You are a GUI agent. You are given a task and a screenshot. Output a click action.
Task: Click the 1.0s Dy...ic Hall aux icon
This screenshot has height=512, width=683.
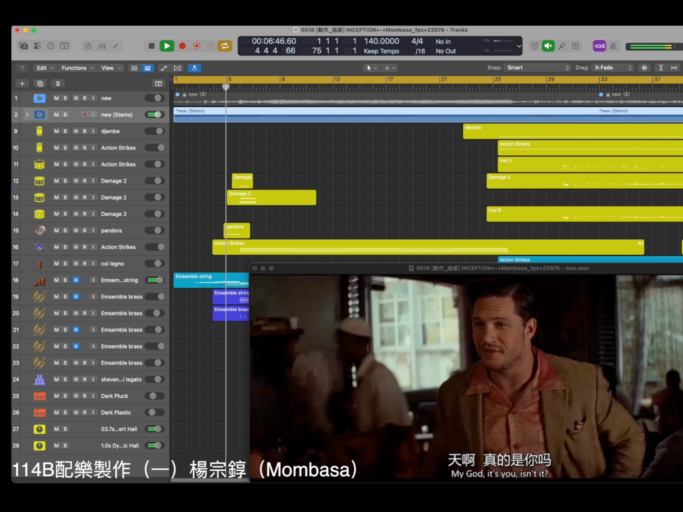tap(39, 446)
